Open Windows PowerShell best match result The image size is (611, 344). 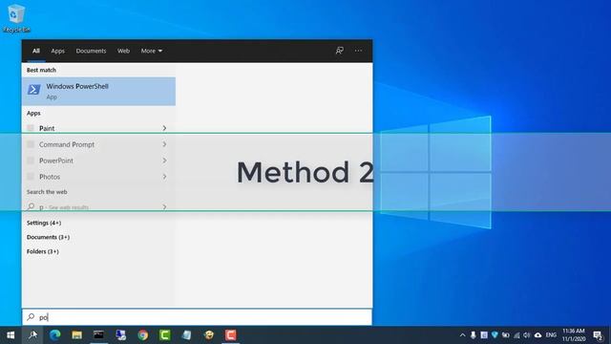click(98, 92)
